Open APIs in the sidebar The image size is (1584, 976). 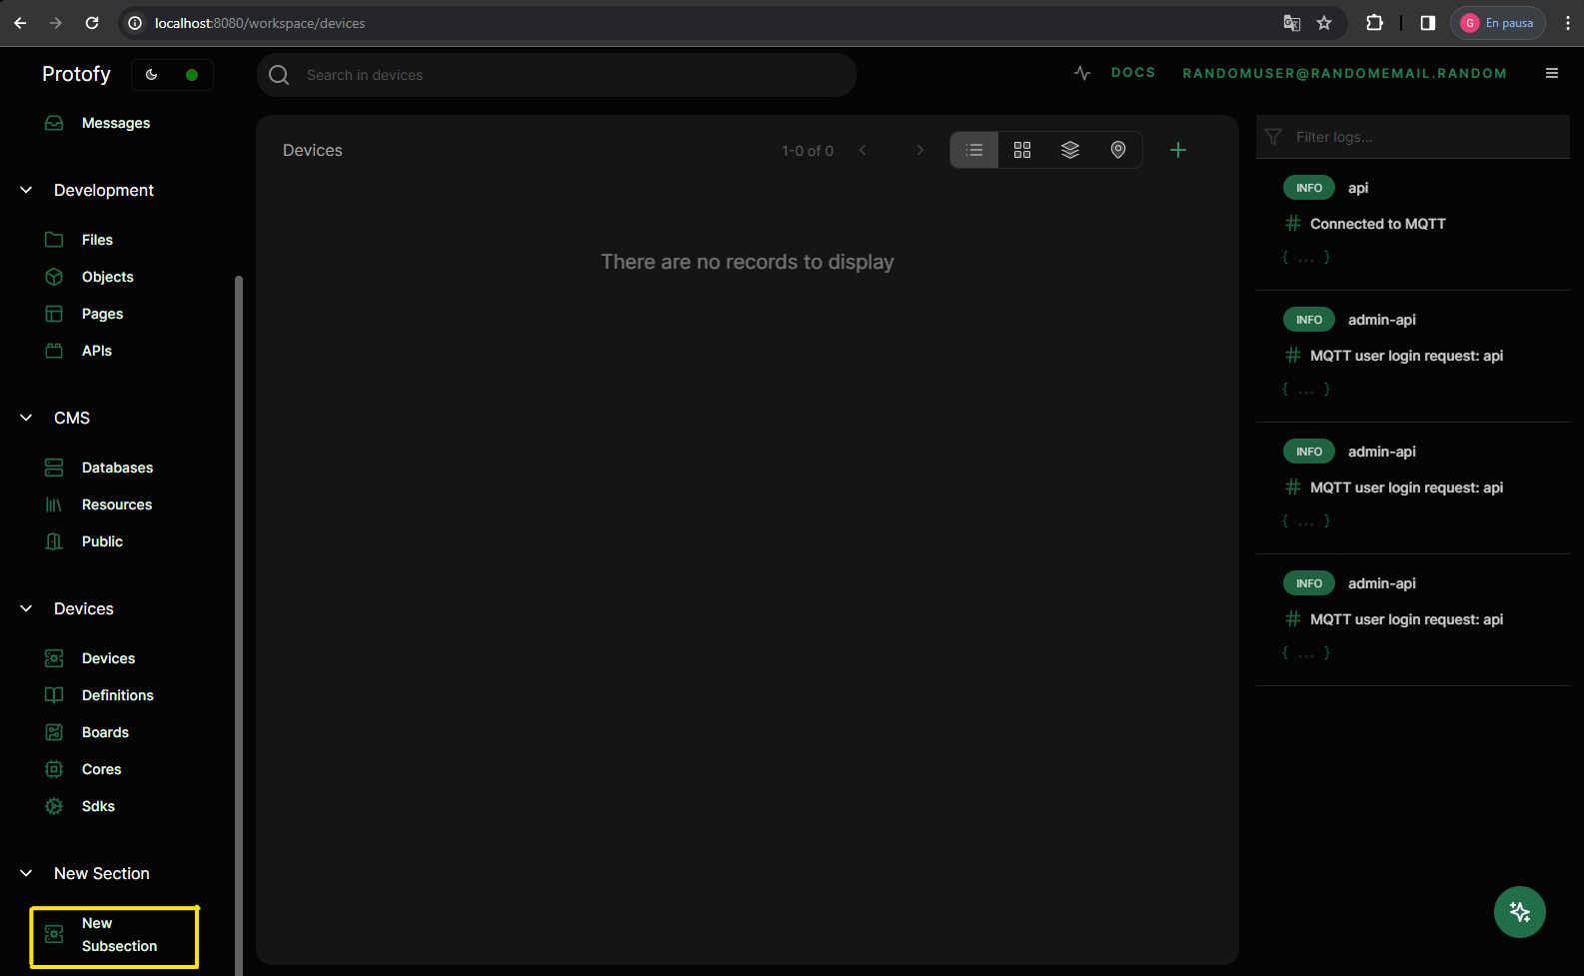pos(97,351)
